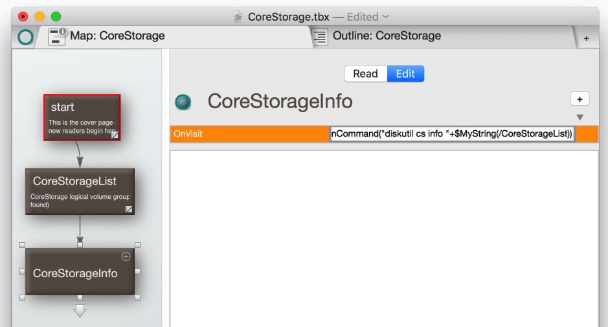Click the teal circle icon left of tabs
This screenshot has height=327, width=608.
click(25, 37)
